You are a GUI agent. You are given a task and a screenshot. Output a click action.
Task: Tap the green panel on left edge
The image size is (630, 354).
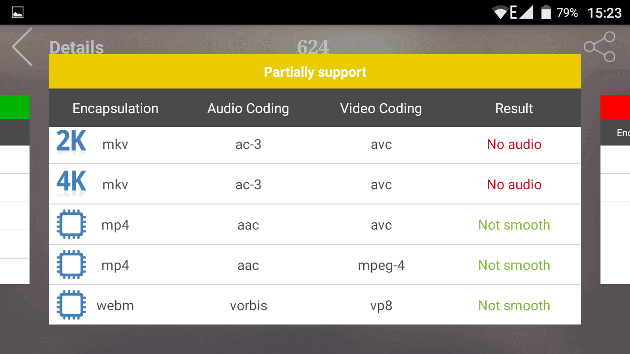15,107
